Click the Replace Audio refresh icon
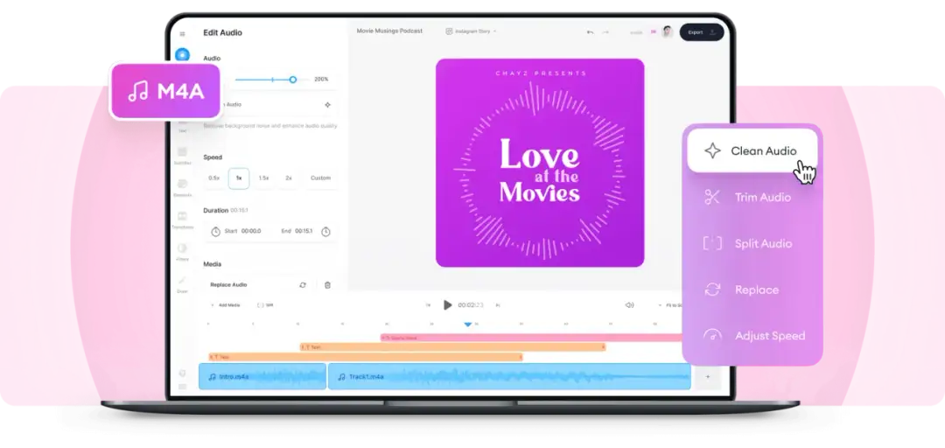 303,284
